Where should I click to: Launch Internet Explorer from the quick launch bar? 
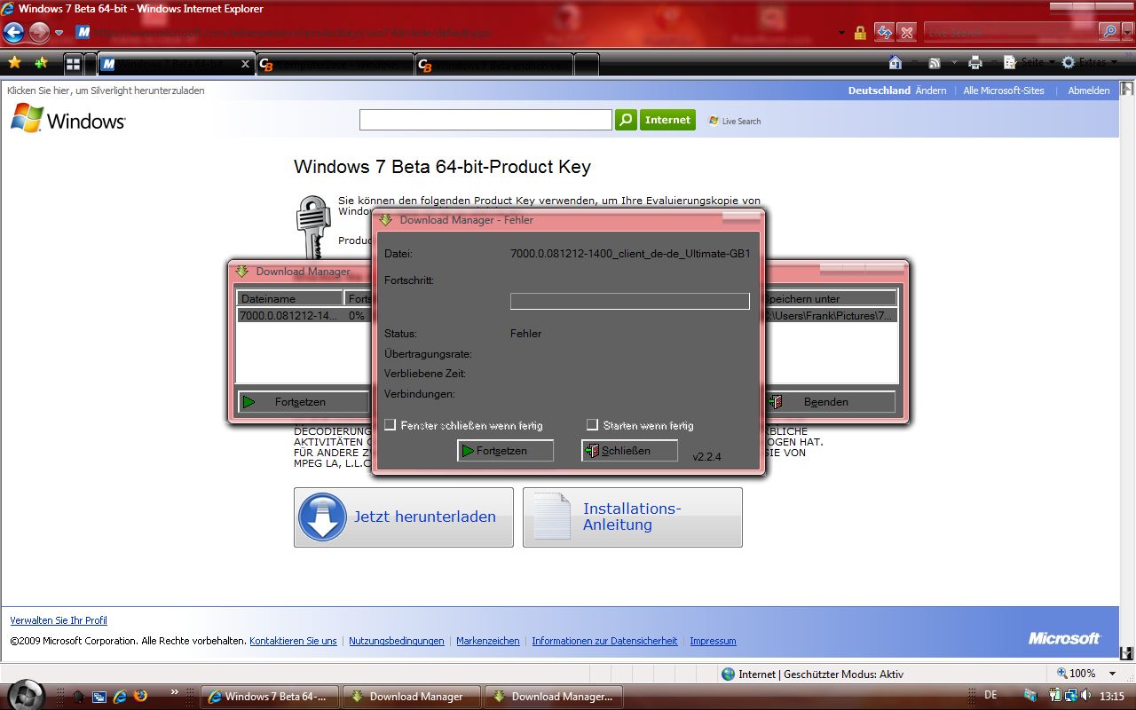click(119, 697)
